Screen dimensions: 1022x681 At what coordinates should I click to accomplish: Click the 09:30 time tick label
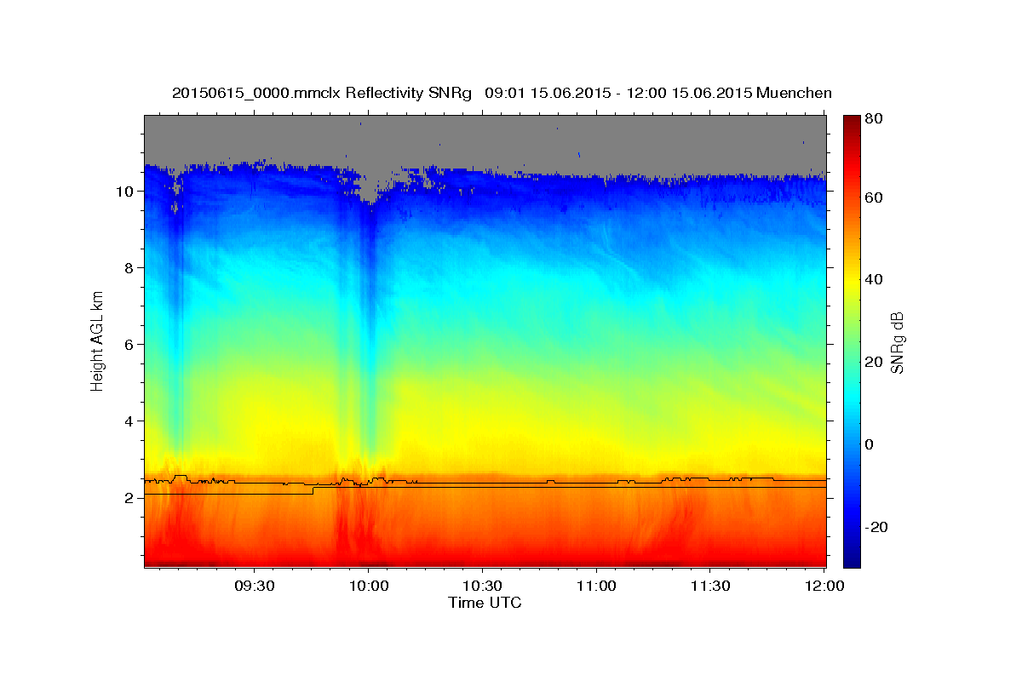click(x=253, y=586)
